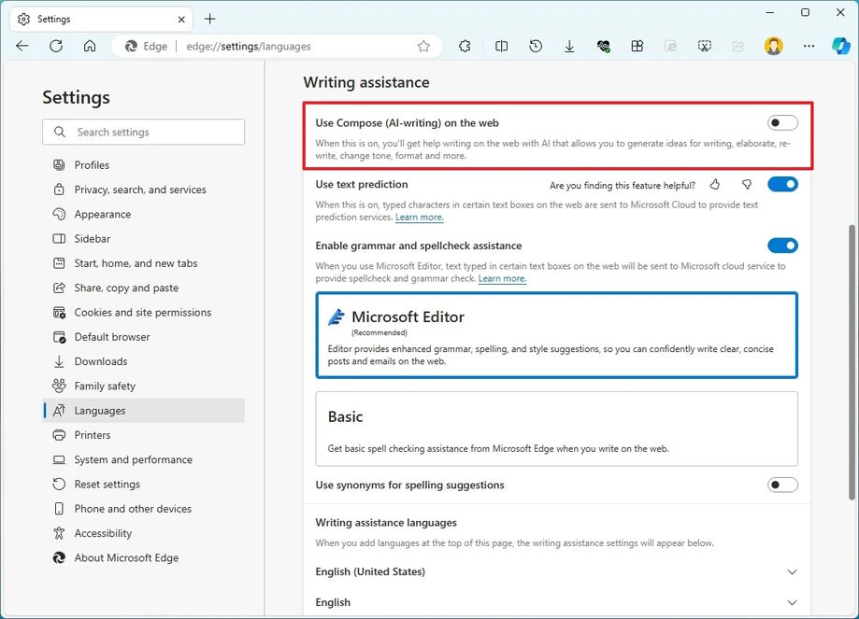Click Learn more under text prediction

point(419,218)
